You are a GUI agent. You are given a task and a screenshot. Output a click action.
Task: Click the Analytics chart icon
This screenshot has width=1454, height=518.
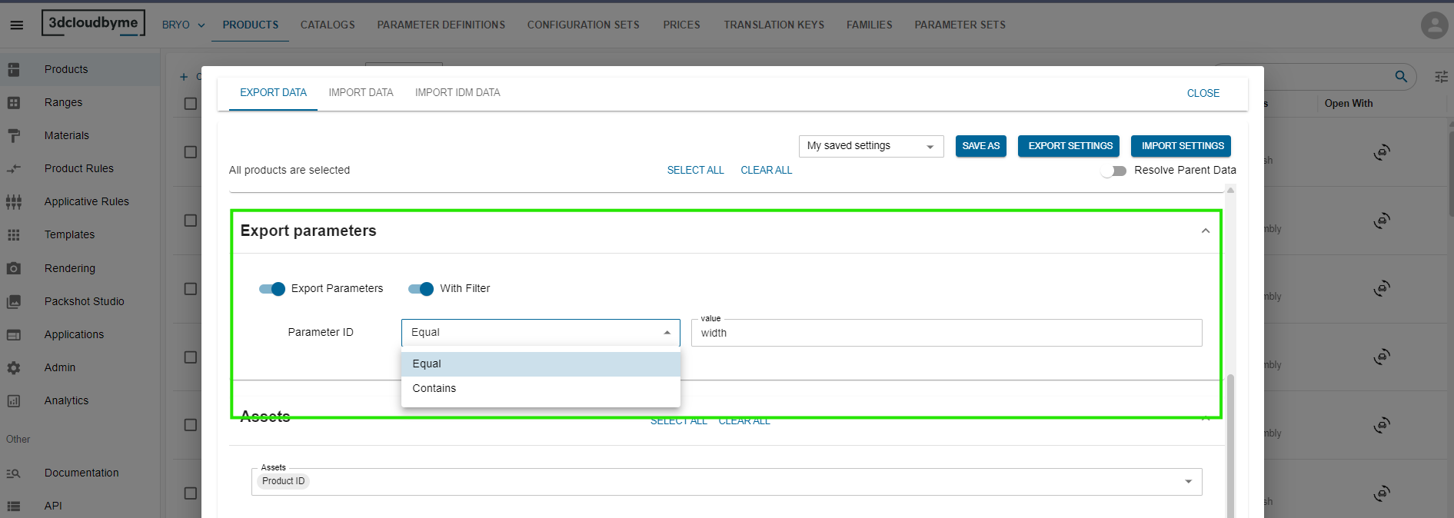[x=14, y=400]
